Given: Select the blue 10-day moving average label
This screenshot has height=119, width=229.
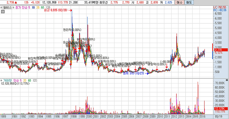Looking at the screenshot, I should click(33, 7).
